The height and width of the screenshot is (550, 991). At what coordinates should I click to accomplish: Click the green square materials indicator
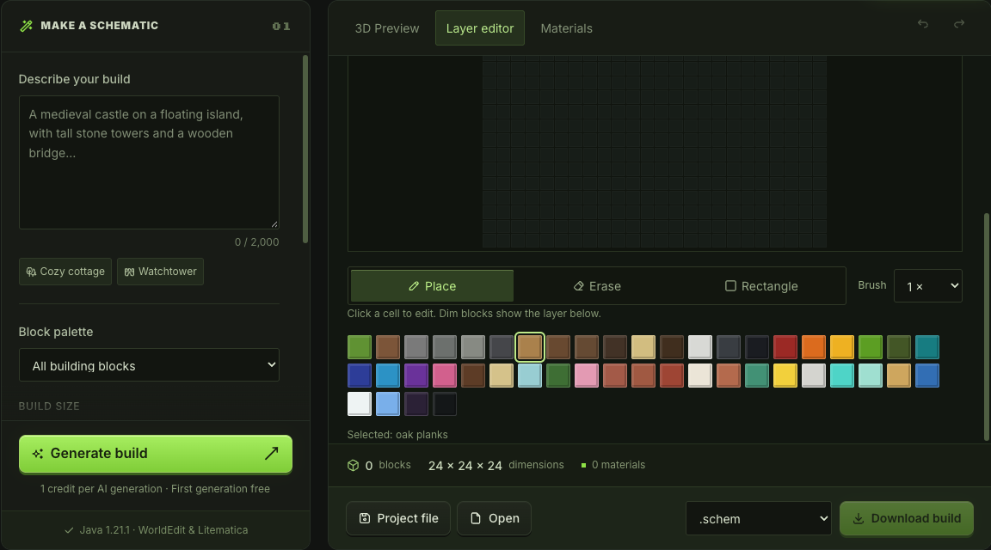583,466
